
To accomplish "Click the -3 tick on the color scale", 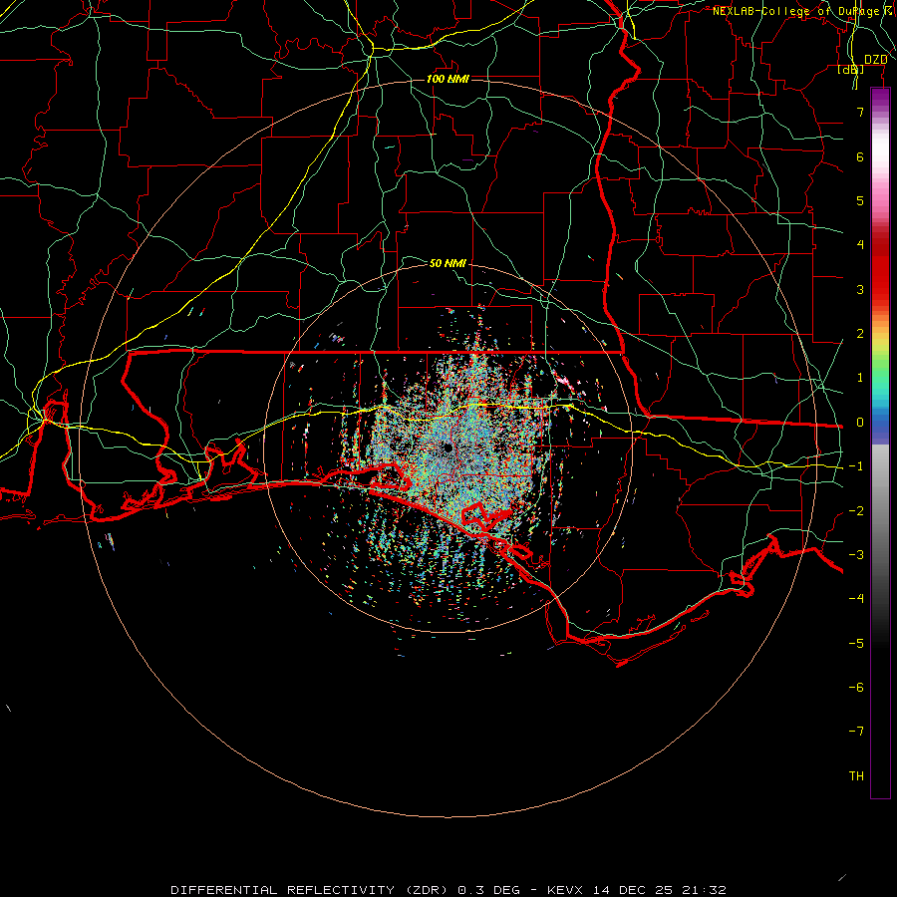I will click(x=856, y=555).
